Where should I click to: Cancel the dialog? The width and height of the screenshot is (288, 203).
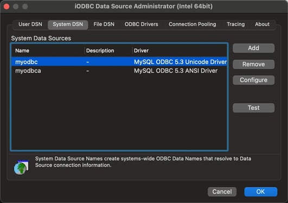pos(222,192)
